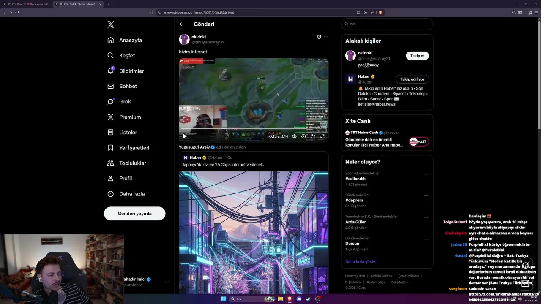The height and width of the screenshot is (304, 541).
Task: Open Çerez Politikası footer link
Action: click(409, 276)
